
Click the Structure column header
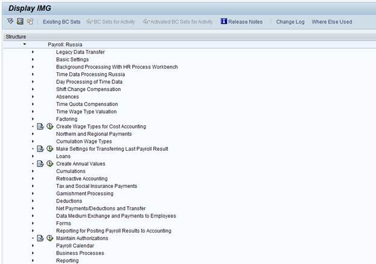[16, 37]
